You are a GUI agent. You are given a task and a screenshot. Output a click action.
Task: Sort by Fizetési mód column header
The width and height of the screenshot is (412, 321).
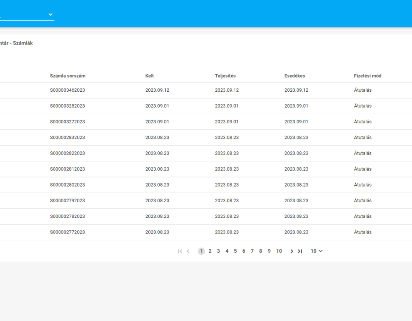pyautogui.click(x=368, y=76)
